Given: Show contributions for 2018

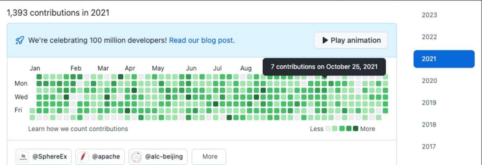Looking at the screenshot, I should pos(429,125).
